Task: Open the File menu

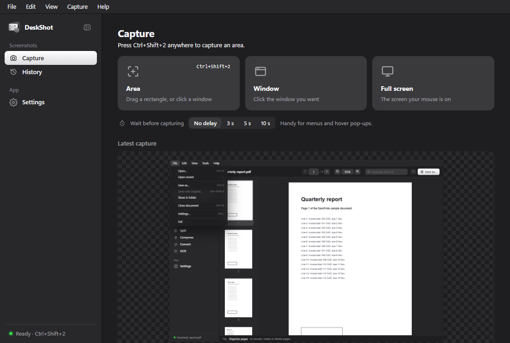Action: pyautogui.click(x=12, y=6)
